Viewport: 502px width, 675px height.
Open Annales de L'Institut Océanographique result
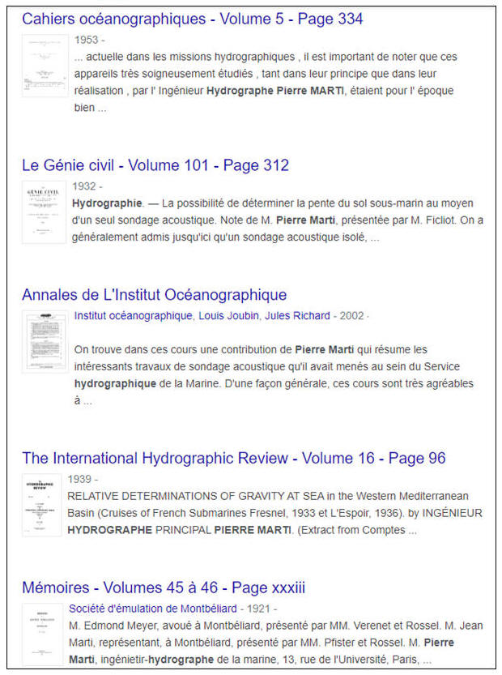pyautogui.click(x=154, y=295)
